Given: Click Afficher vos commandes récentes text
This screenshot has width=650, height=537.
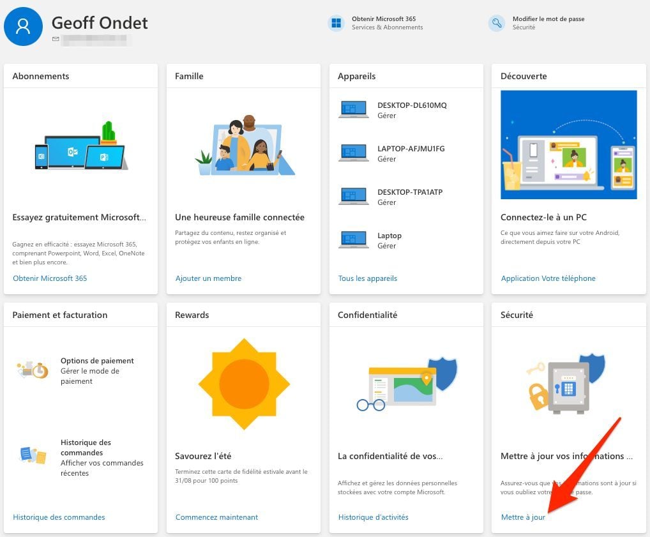Looking at the screenshot, I should (x=102, y=468).
